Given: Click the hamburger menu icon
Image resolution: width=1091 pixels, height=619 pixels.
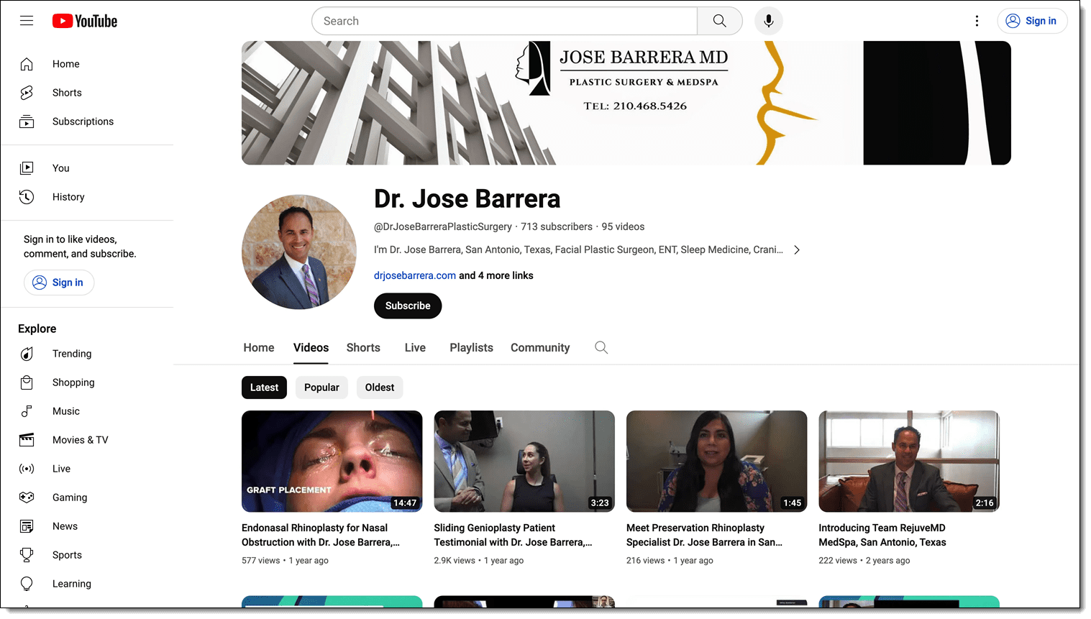Looking at the screenshot, I should (x=27, y=21).
